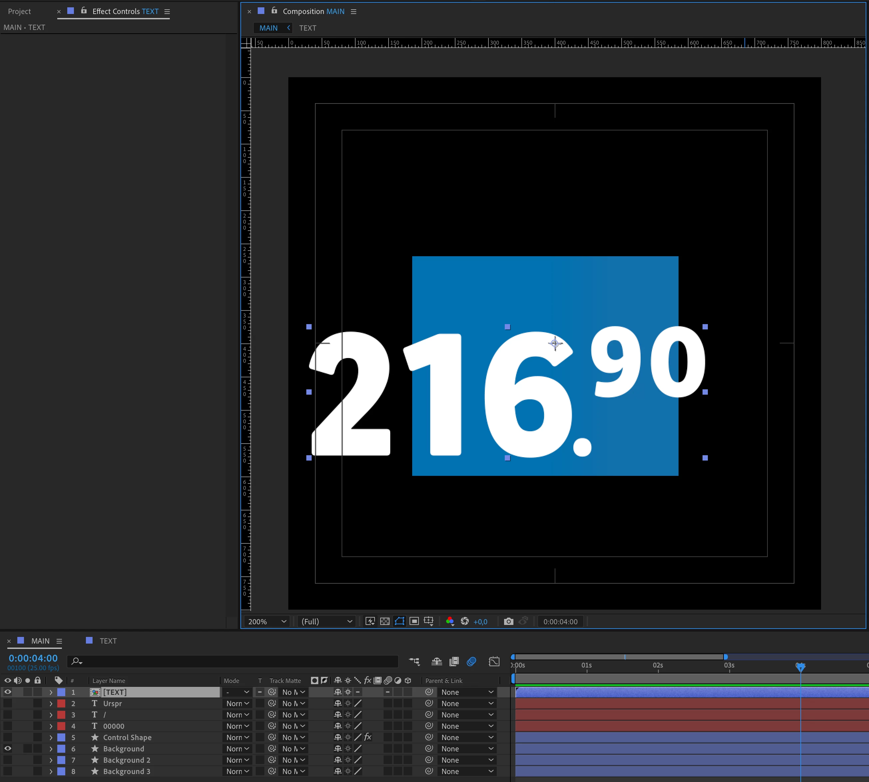Screen dimensions: 869x782
Task: Toggle mask and shape path visibility
Action: click(x=400, y=621)
